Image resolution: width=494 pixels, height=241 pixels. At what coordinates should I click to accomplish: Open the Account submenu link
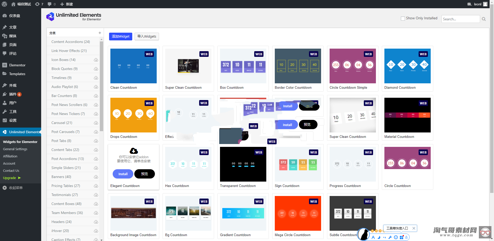point(9,163)
